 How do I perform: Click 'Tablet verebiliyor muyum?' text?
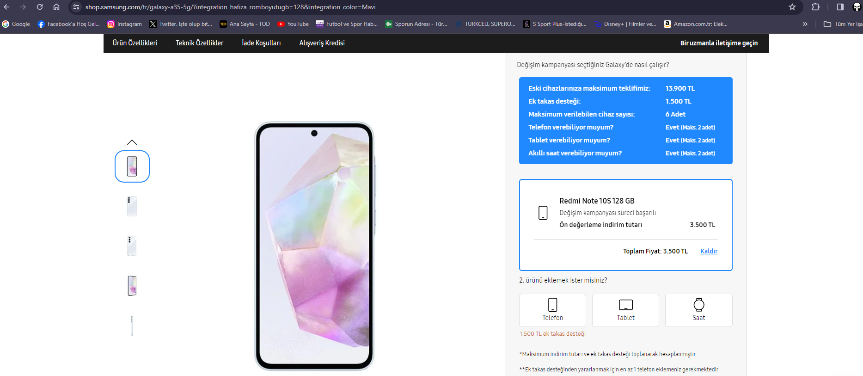pyautogui.click(x=569, y=140)
